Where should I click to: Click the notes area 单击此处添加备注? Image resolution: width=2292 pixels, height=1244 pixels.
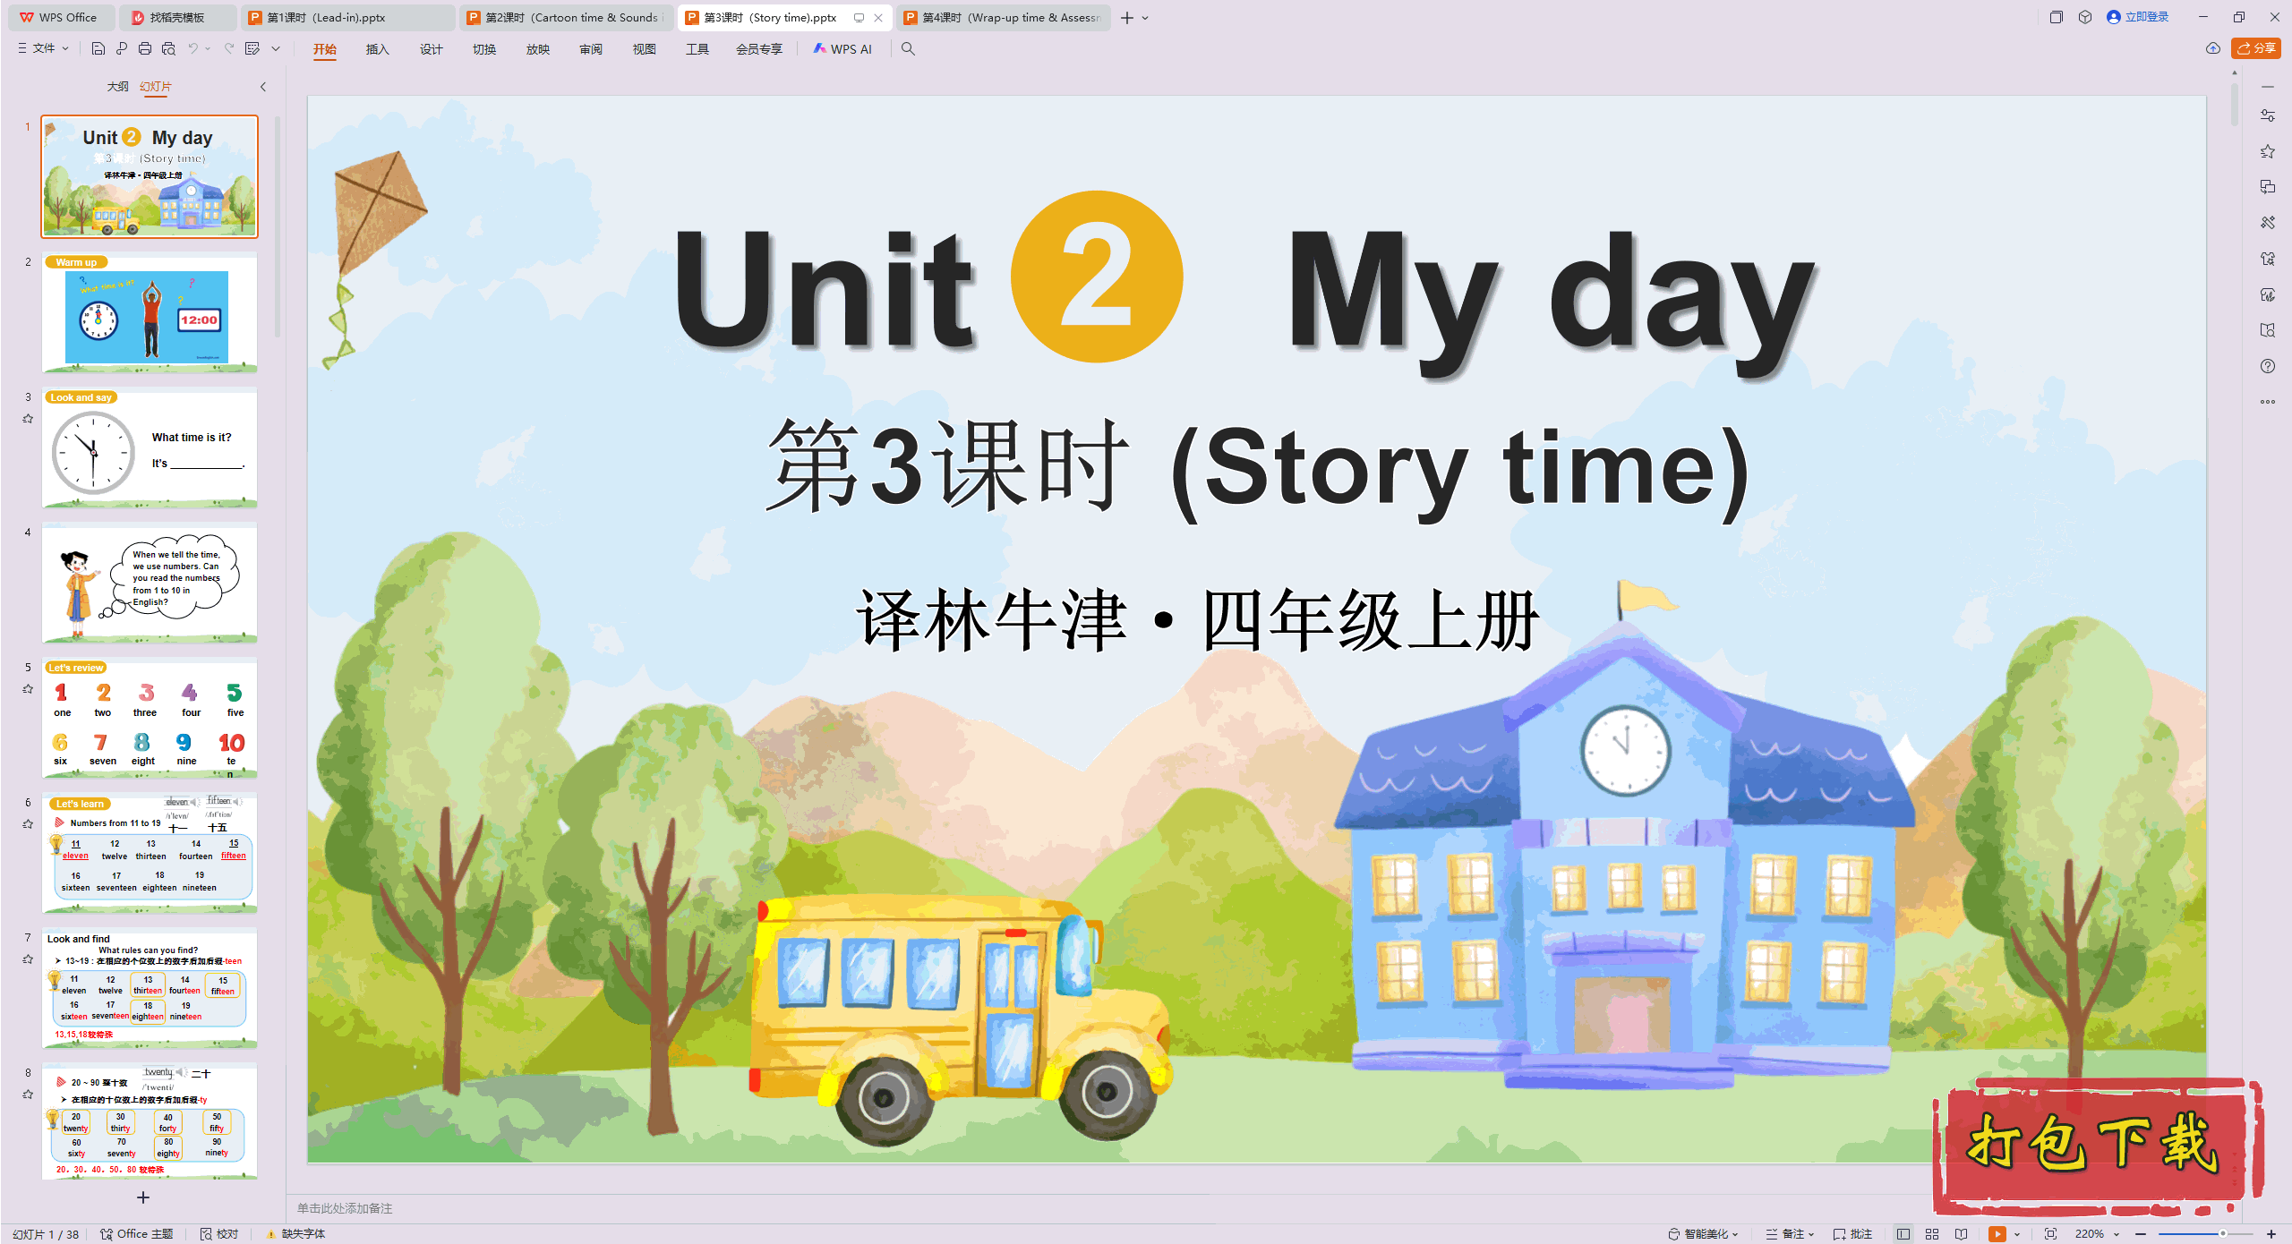coord(345,1207)
